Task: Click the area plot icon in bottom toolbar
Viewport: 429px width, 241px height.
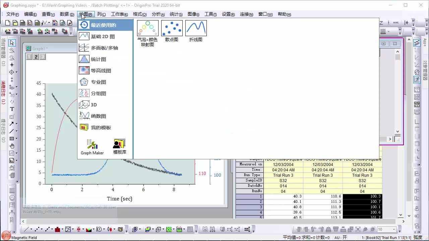Action: 89,229
